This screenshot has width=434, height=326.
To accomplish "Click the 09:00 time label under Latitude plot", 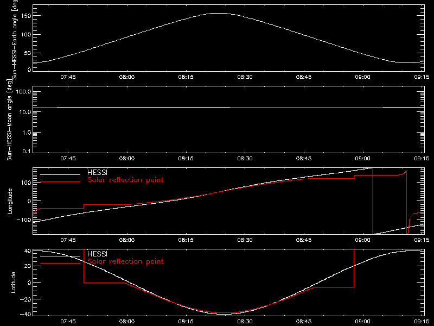I will click(x=363, y=321).
